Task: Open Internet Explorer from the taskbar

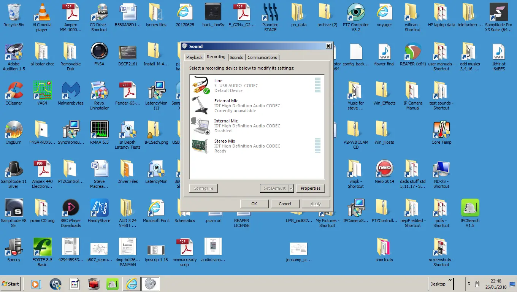Action: (x=132, y=284)
